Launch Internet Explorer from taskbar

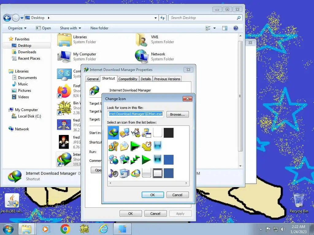pyautogui.click(x=104, y=229)
